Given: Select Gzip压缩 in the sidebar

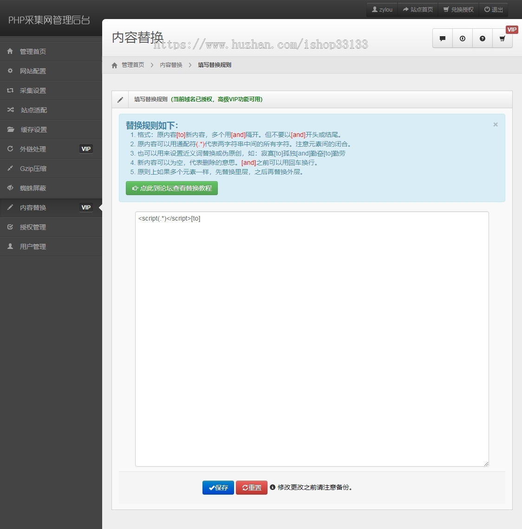Looking at the screenshot, I should coord(33,169).
